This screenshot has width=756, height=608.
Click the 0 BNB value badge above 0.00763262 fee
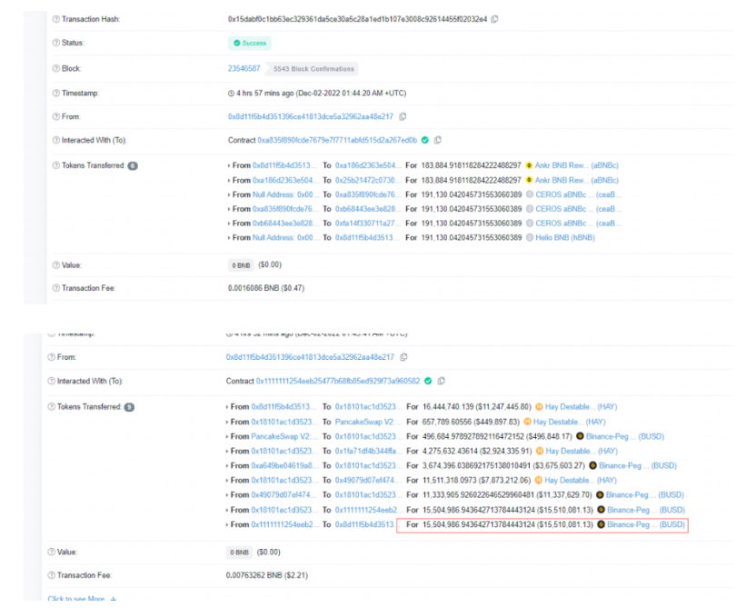tap(239, 552)
